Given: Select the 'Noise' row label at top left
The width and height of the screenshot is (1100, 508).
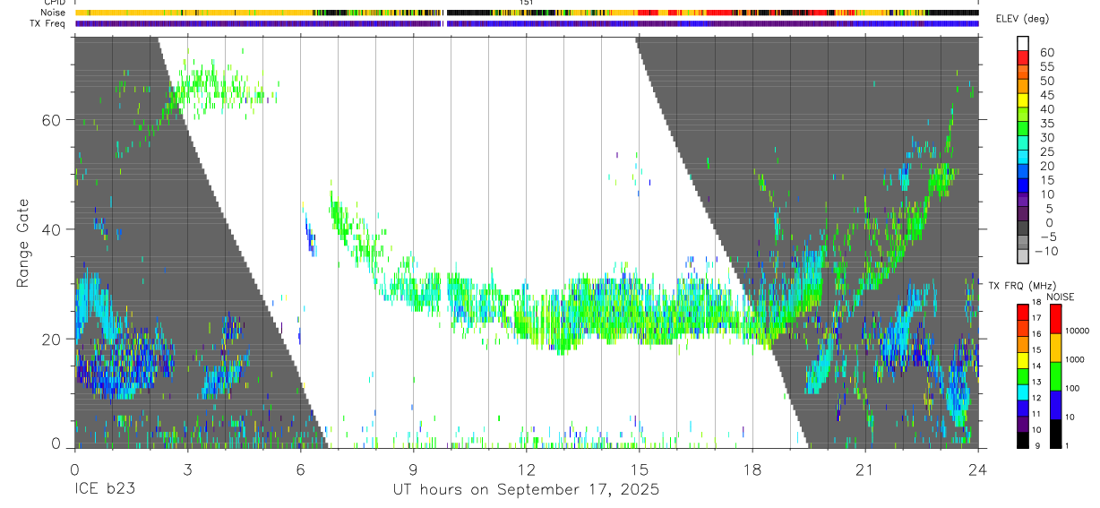Looking at the screenshot, I should click(54, 13).
